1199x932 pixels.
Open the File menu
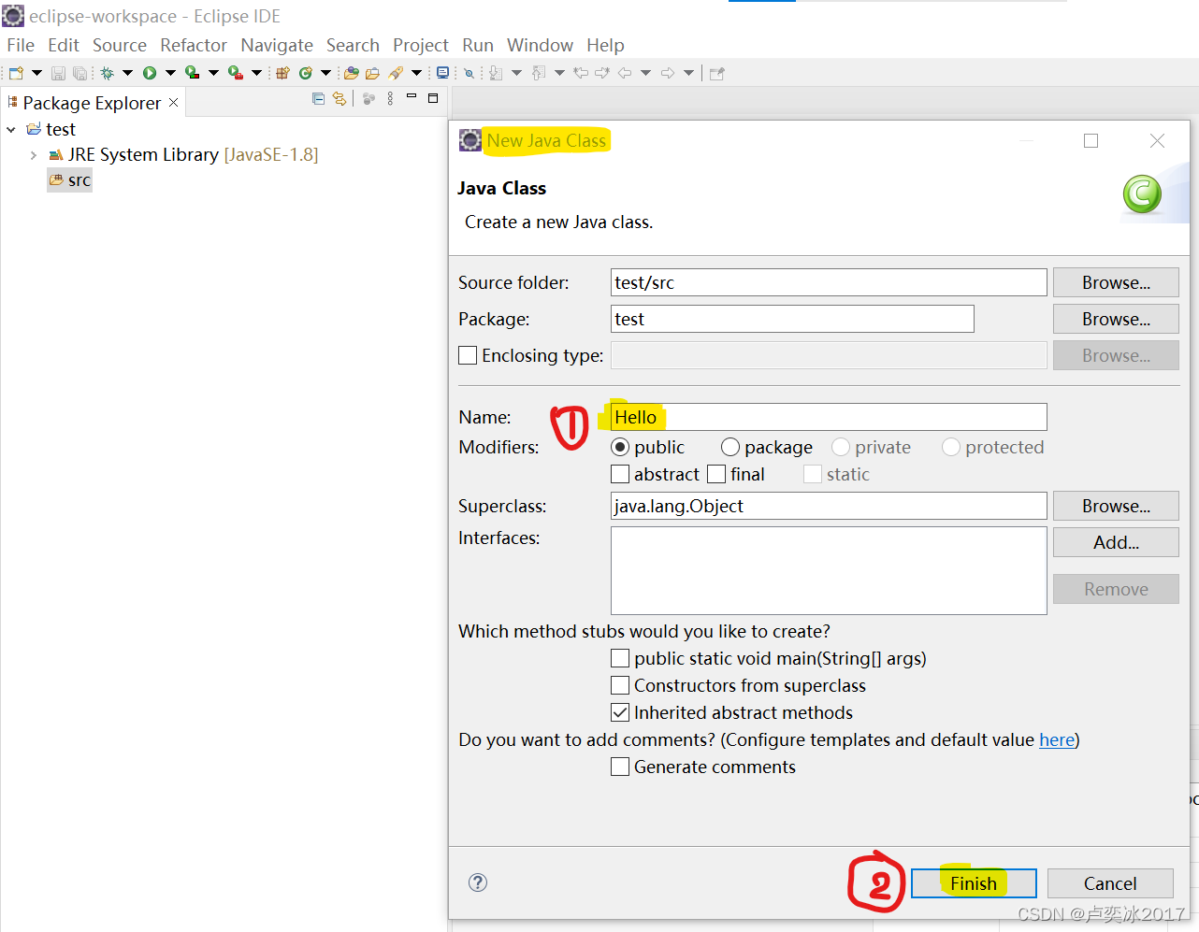point(21,45)
